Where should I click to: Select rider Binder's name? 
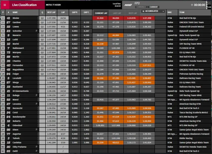point(16,18)
